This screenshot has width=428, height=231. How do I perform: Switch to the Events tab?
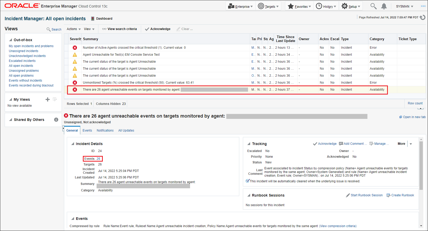tap(87, 131)
